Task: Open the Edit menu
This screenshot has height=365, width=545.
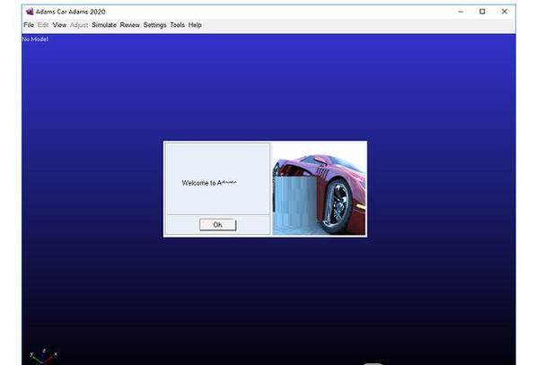Action: [x=43, y=25]
